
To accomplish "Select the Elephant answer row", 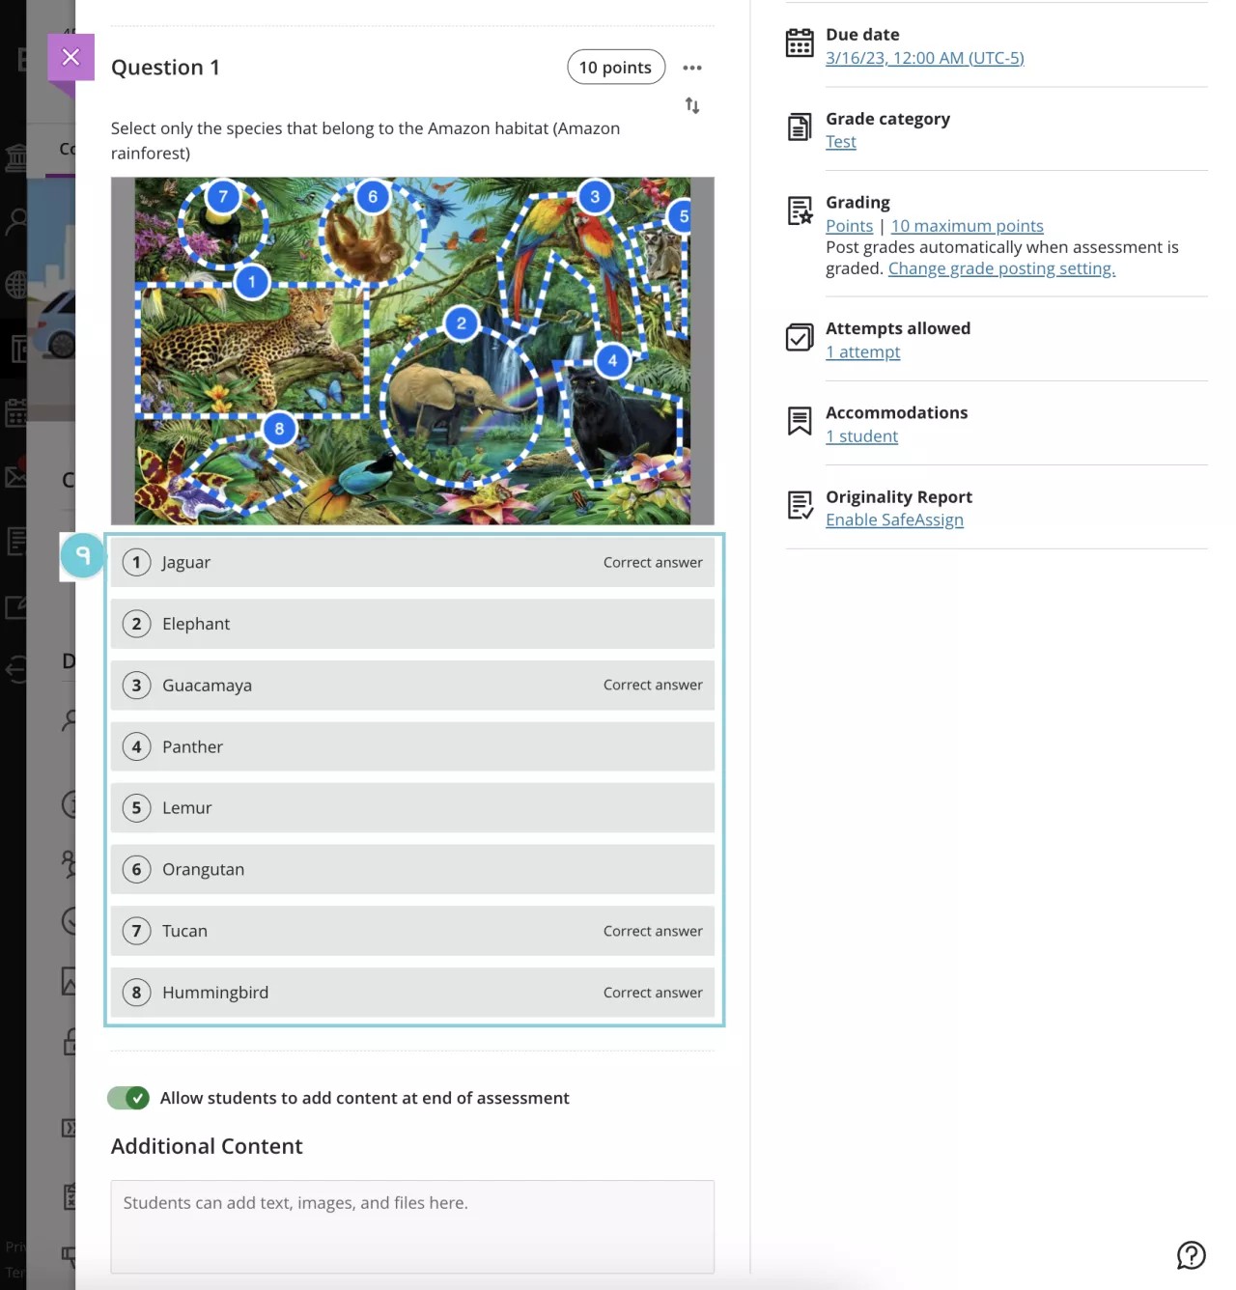I will point(412,624).
